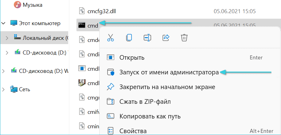Click the Share icon in context menu

click(166, 38)
